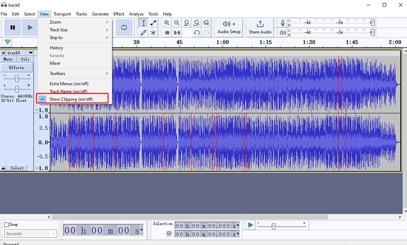This screenshot has width=407, height=245.
Task: Open the Seconds snap dropdown
Action: pyautogui.click(x=30, y=234)
